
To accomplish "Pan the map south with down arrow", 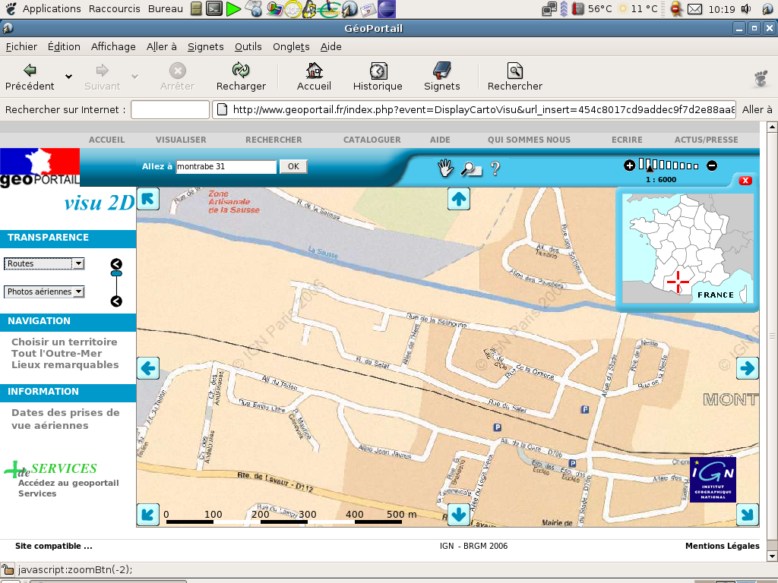I will (x=458, y=514).
